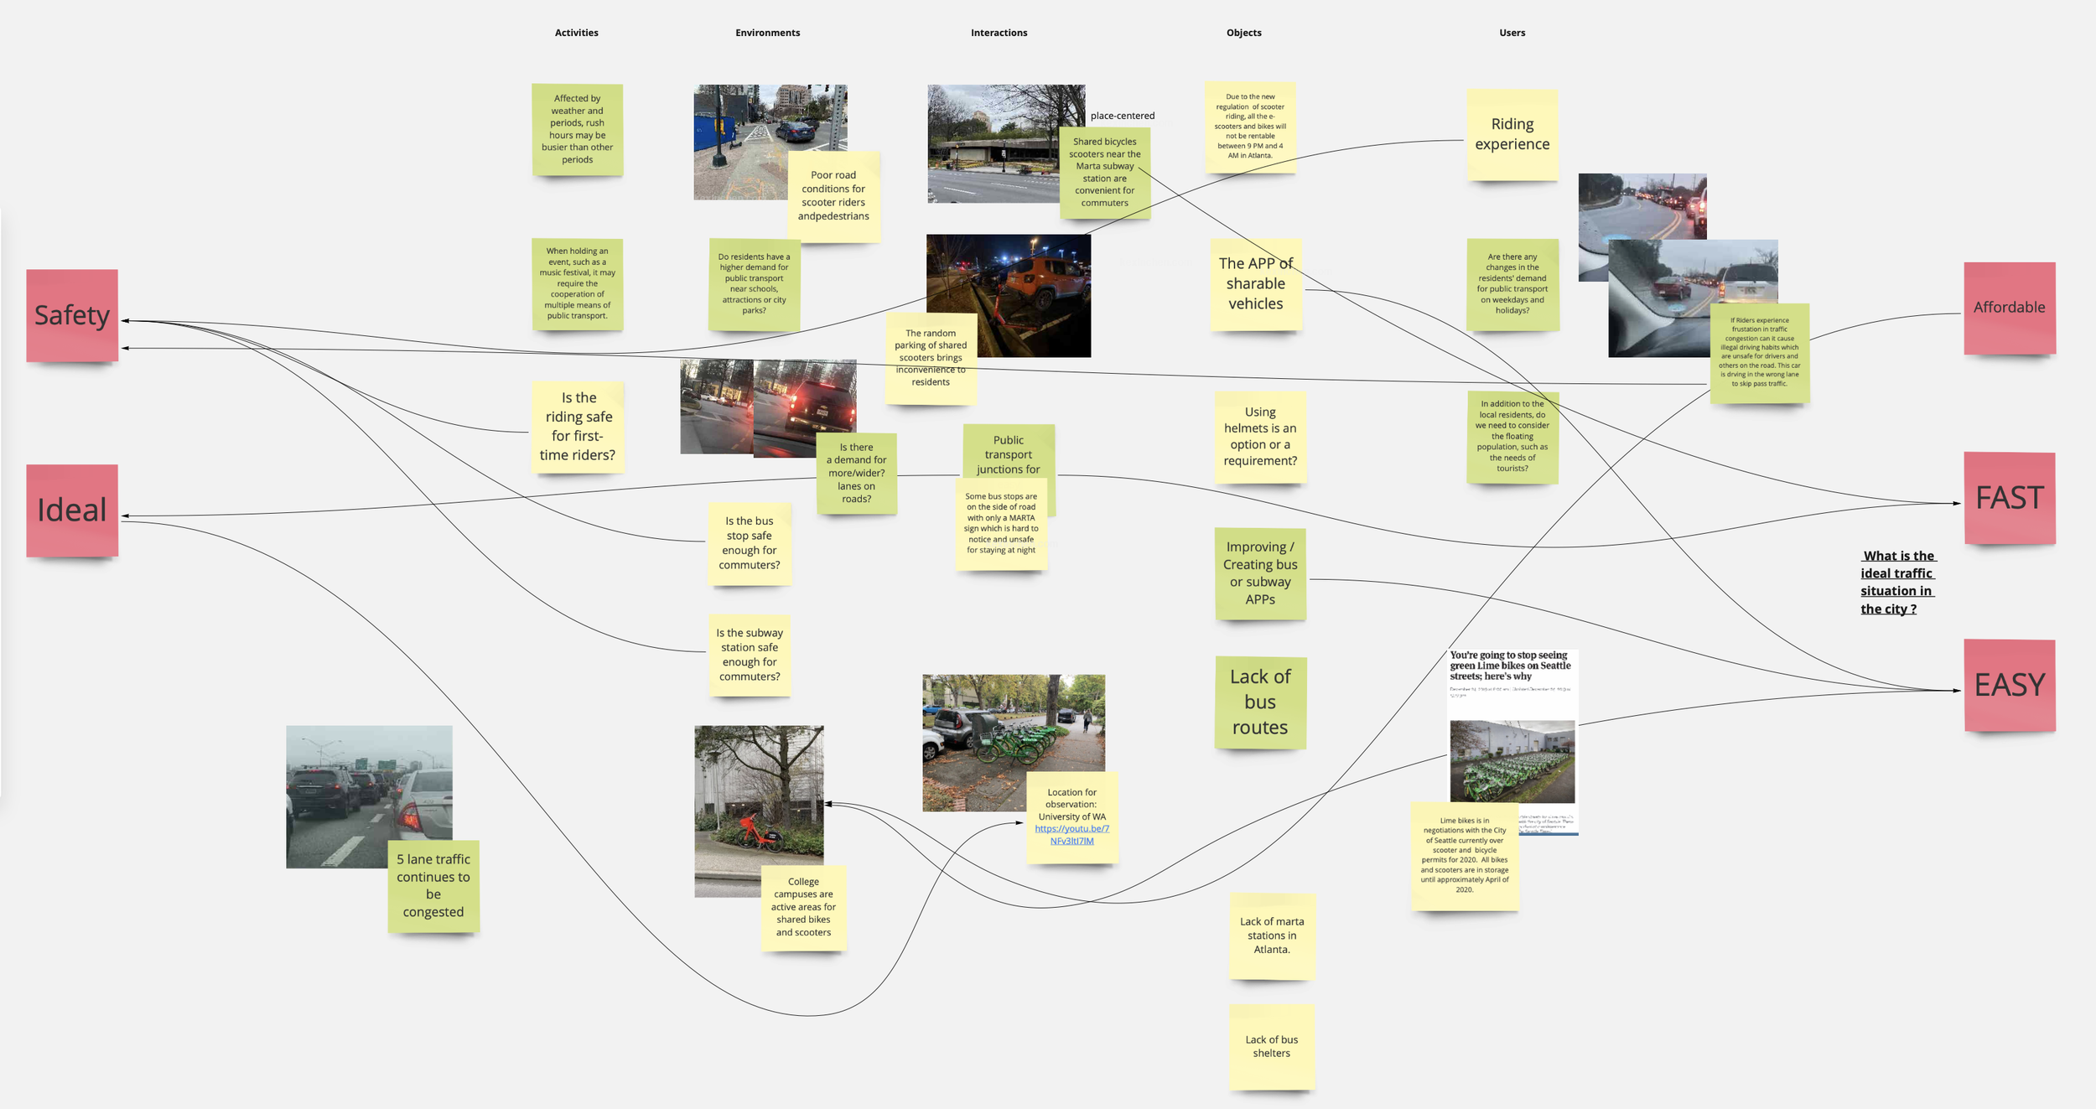The image size is (2096, 1109).
Task: Click the Activities column heading
Action: 576,33
